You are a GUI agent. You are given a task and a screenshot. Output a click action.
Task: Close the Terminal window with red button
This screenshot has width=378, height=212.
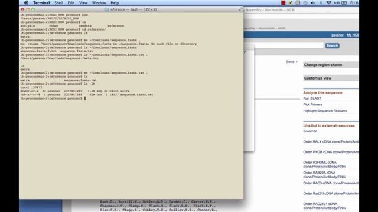coord(22,9)
